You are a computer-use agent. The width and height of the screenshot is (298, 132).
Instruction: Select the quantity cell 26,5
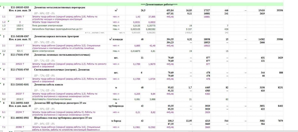click(x=143, y=10)
